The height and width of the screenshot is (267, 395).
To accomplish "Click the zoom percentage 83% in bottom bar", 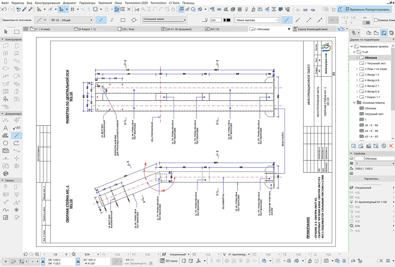I will click(87, 255).
